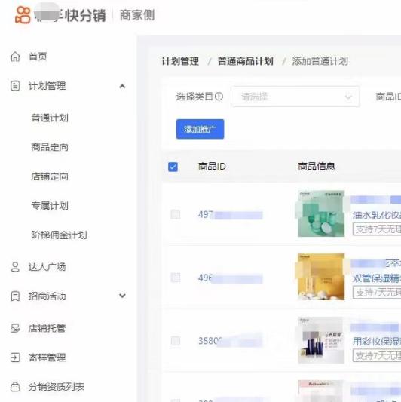Select 阶梯佣金计划 in the sidebar
The image size is (401, 402).
pyautogui.click(x=60, y=235)
